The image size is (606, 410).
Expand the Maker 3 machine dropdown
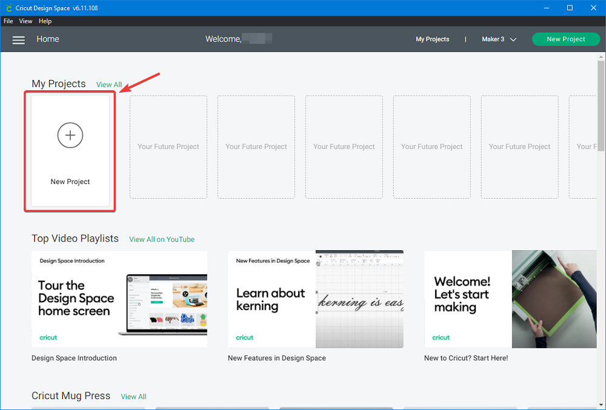pos(499,39)
